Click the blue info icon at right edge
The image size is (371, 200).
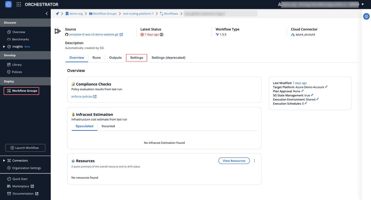pyautogui.click(x=366, y=16)
